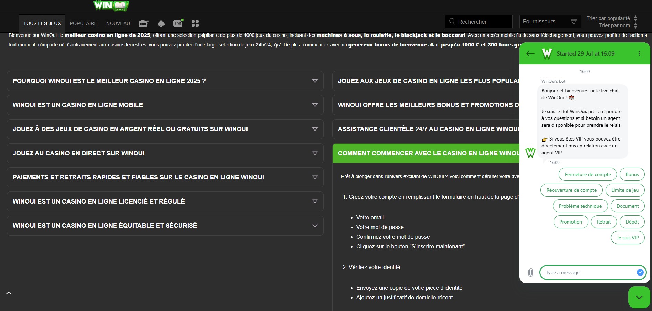Viewport: 652px width, 311px height.
Task: Sort games with Trier par popularité
Action: 612,18
